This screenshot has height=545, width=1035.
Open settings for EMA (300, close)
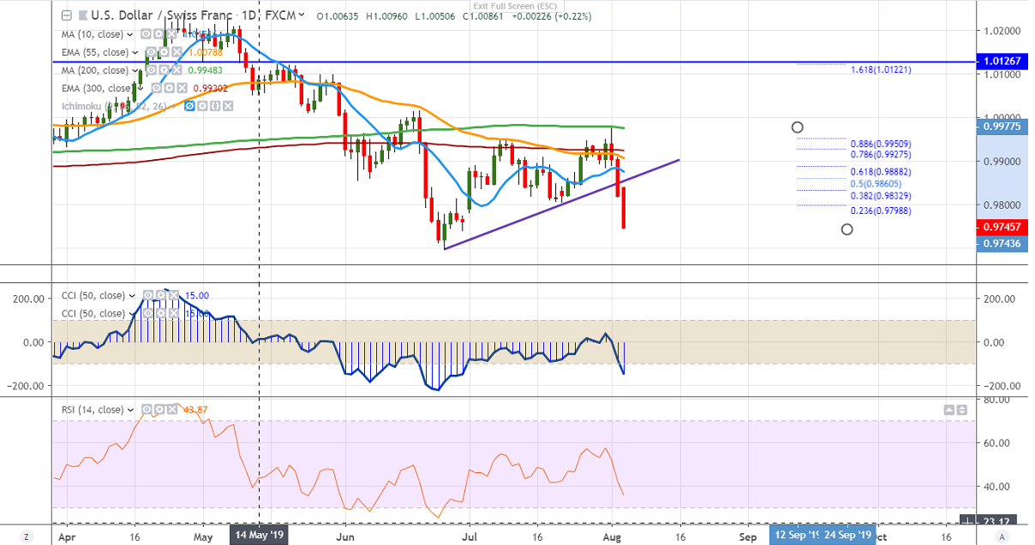click(x=169, y=88)
